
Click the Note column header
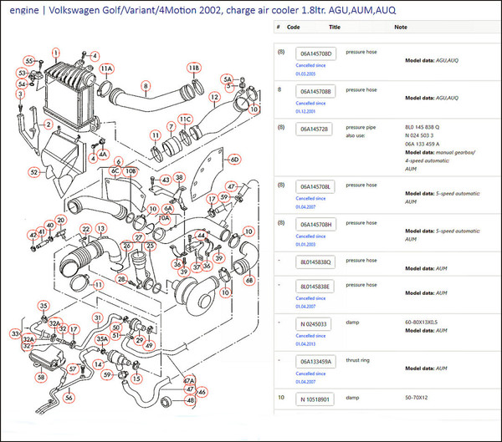pyautogui.click(x=400, y=27)
